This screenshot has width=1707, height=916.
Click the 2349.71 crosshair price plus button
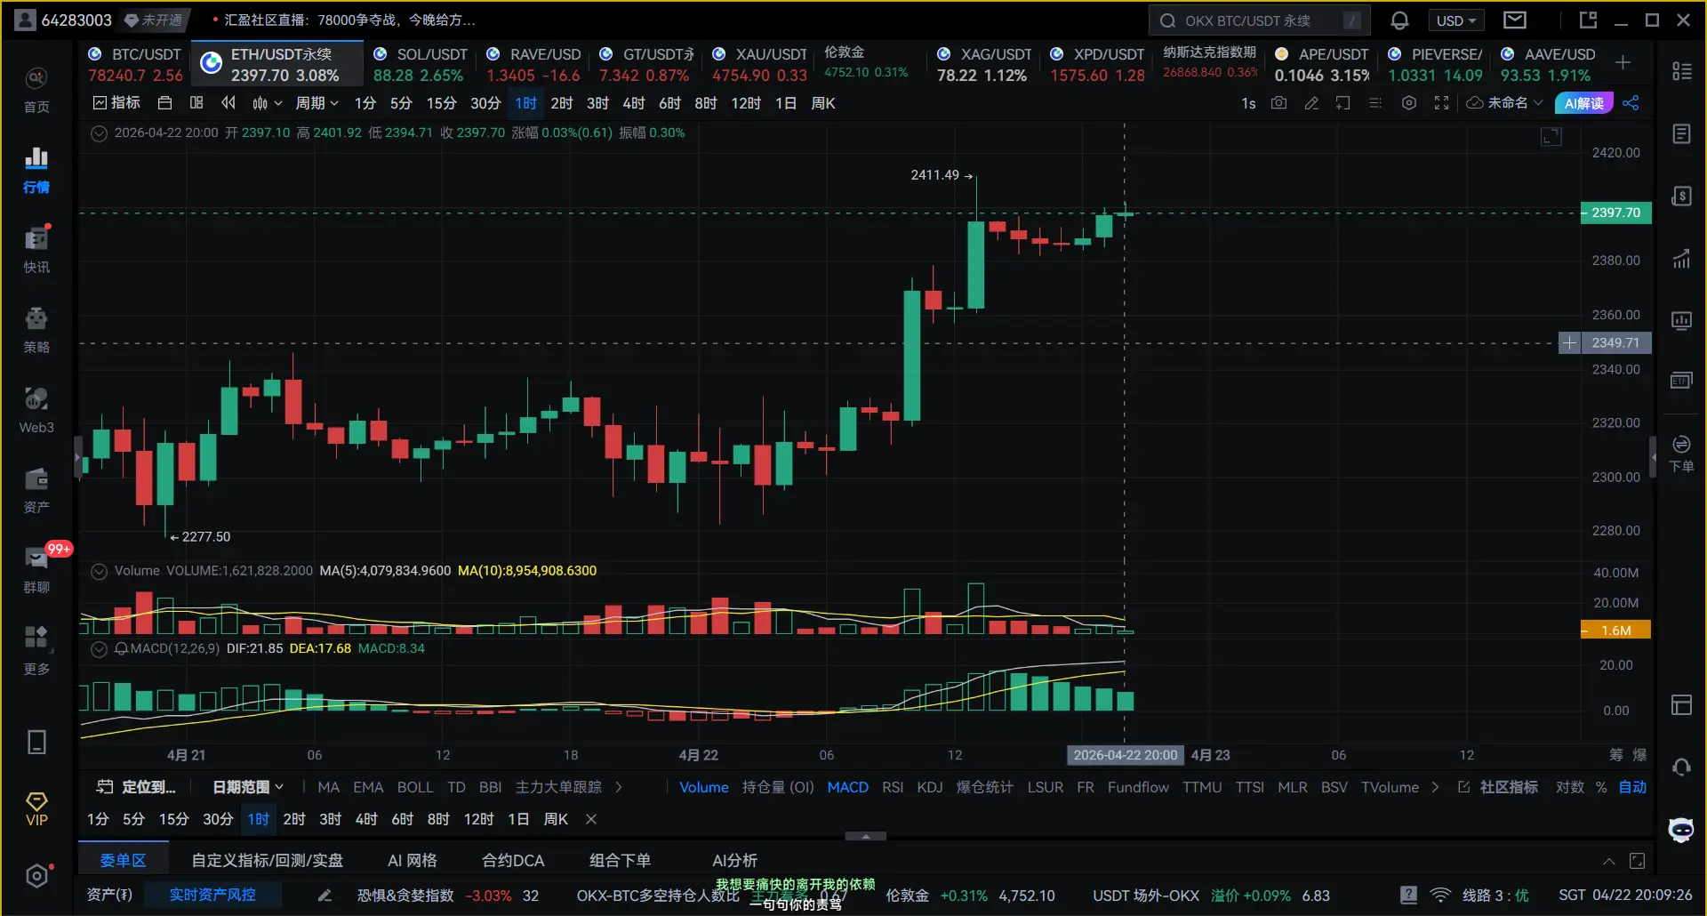click(1569, 343)
